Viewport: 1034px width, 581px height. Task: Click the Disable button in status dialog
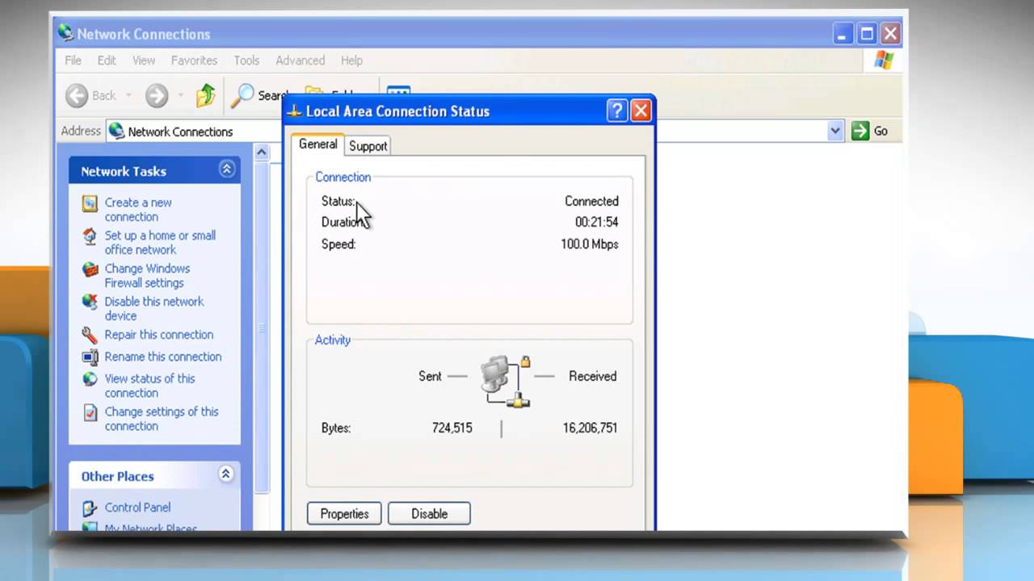click(x=429, y=514)
